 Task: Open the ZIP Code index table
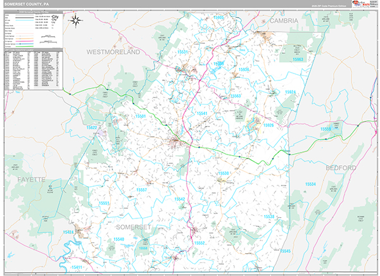pos(34,70)
